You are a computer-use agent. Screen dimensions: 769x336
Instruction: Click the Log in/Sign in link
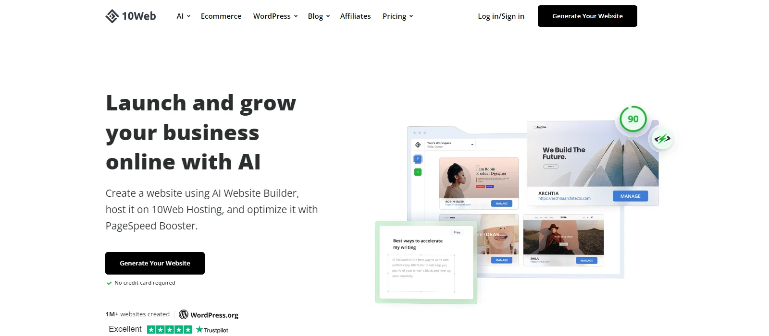(x=501, y=16)
